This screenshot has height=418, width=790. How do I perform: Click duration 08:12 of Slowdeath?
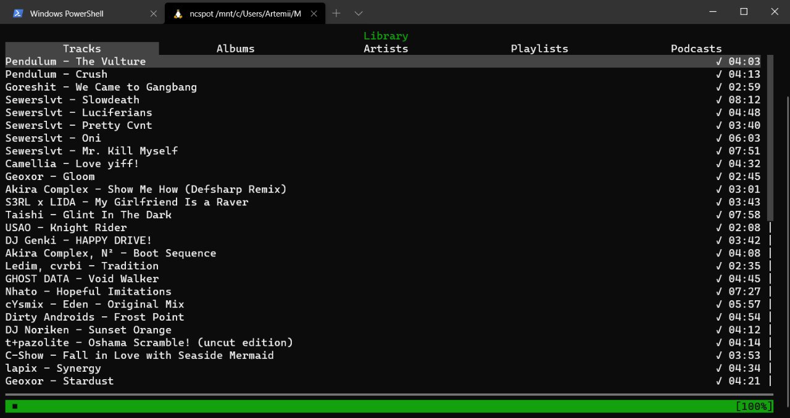[744, 100]
